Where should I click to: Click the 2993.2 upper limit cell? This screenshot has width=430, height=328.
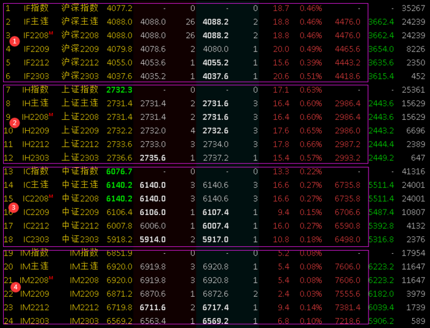[x=348, y=158]
